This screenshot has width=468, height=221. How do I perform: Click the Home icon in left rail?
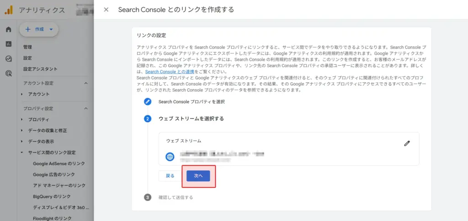pyautogui.click(x=8, y=30)
